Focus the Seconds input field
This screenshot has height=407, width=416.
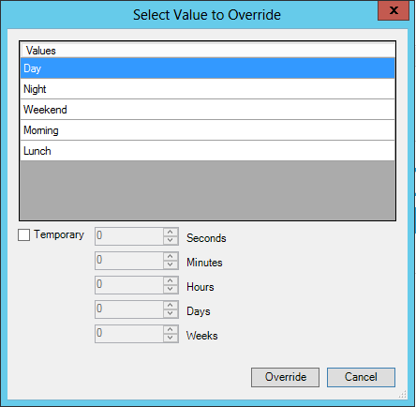click(x=129, y=236)
